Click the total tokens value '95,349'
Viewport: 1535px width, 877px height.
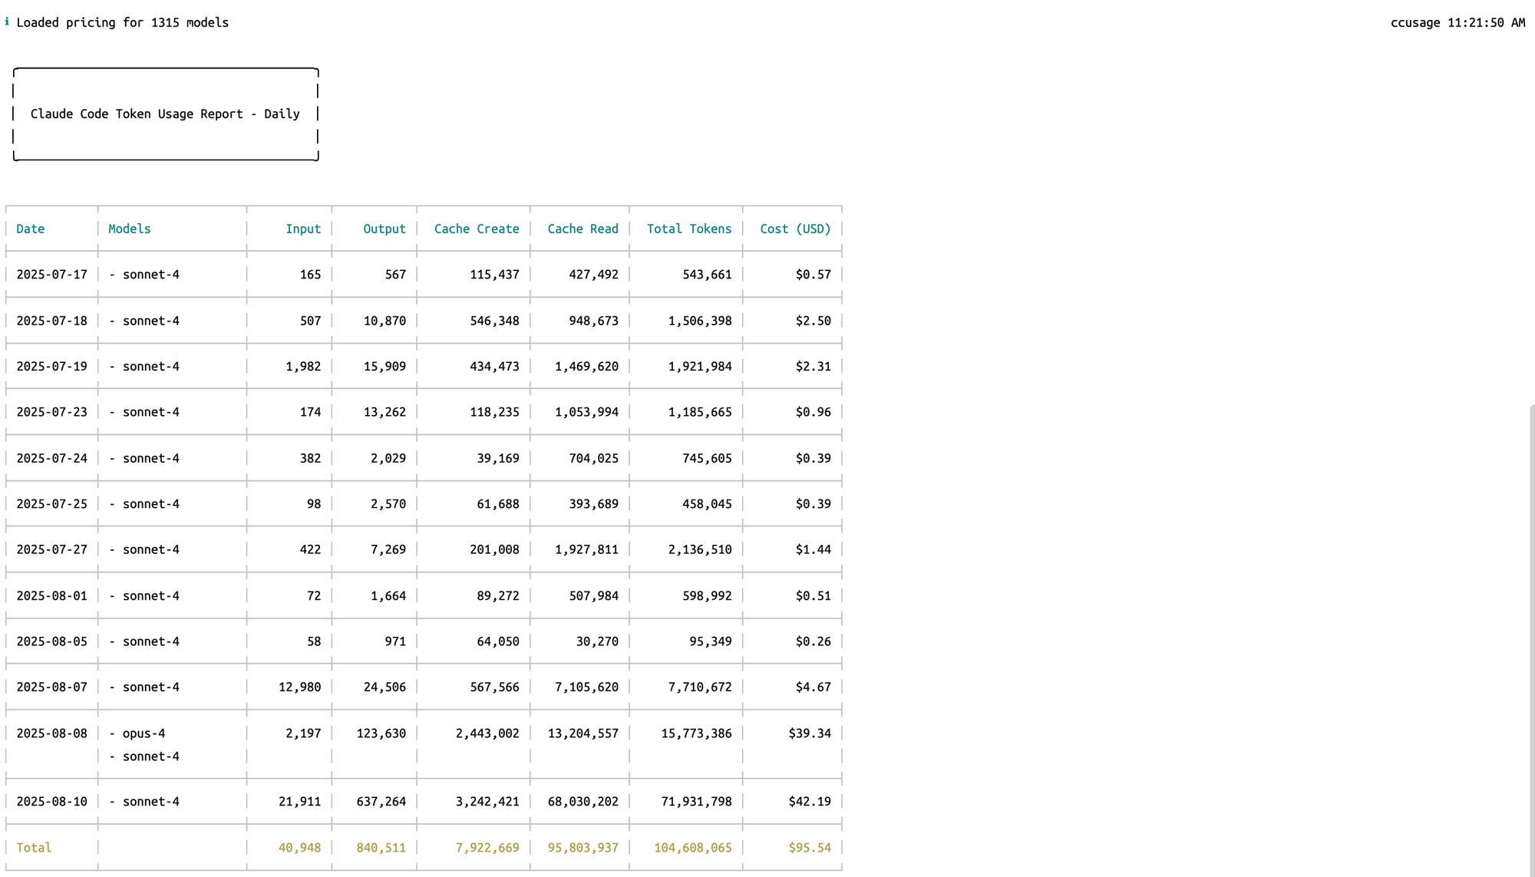(711, 641)
